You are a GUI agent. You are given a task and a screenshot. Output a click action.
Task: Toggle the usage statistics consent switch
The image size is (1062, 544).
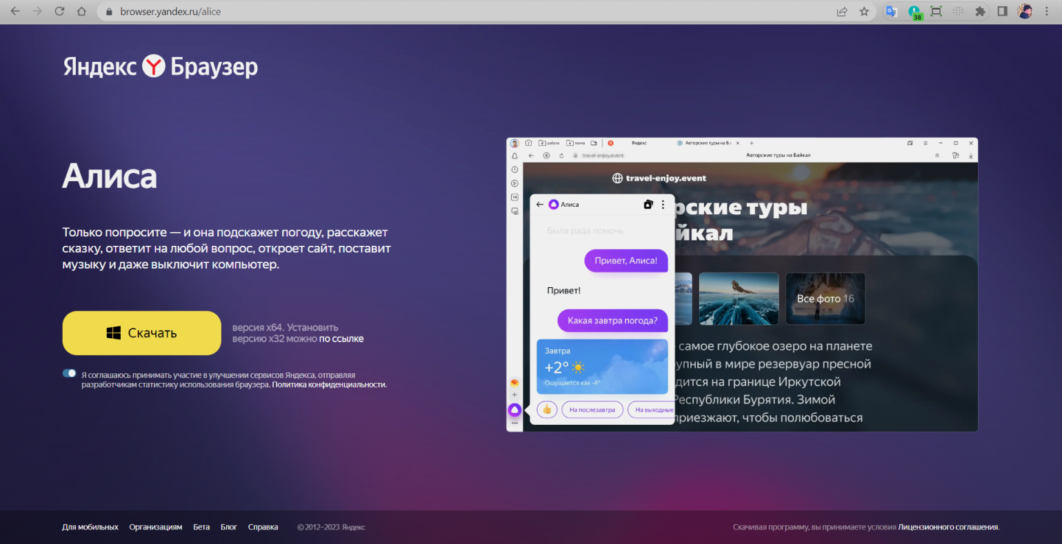coord(69,373)
